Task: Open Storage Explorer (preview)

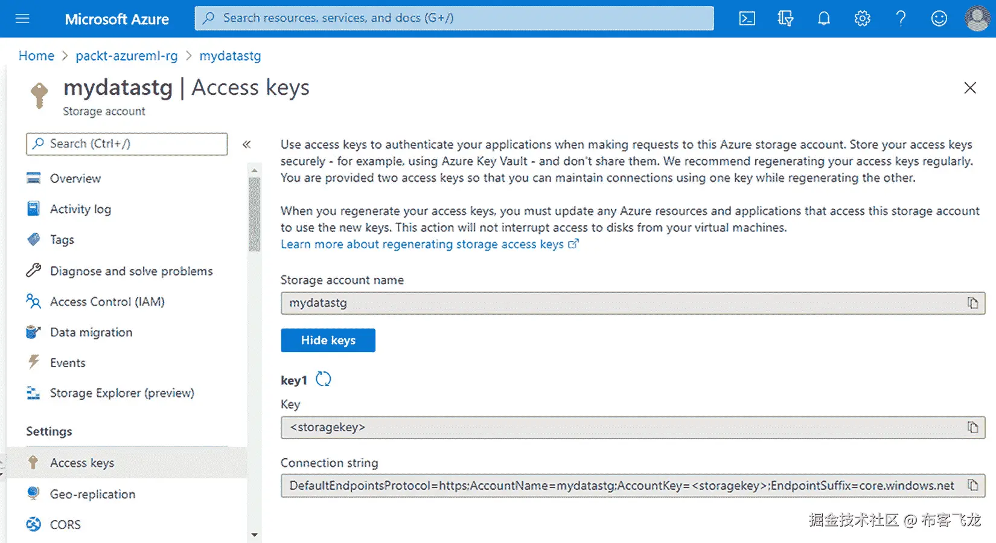Action: [122, 393]
